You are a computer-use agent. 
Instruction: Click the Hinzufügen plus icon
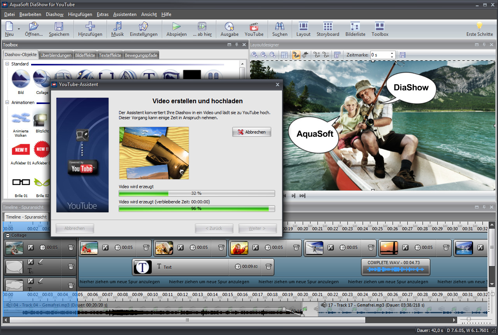90,26
